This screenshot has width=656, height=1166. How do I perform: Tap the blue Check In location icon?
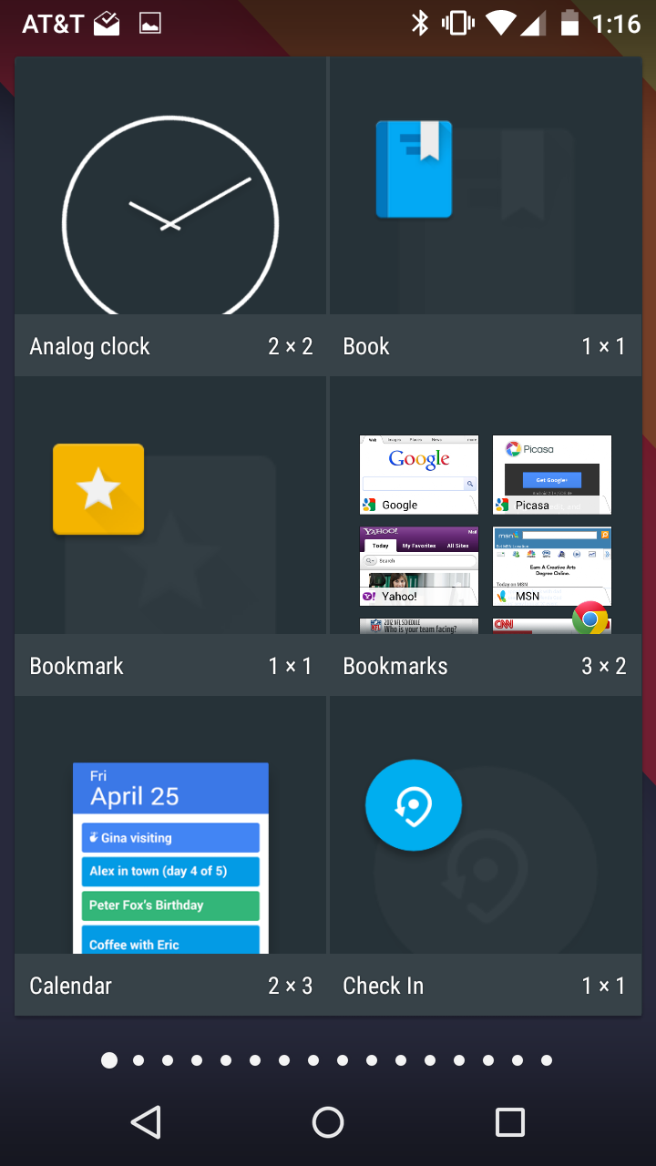click(x=414, y=805)
